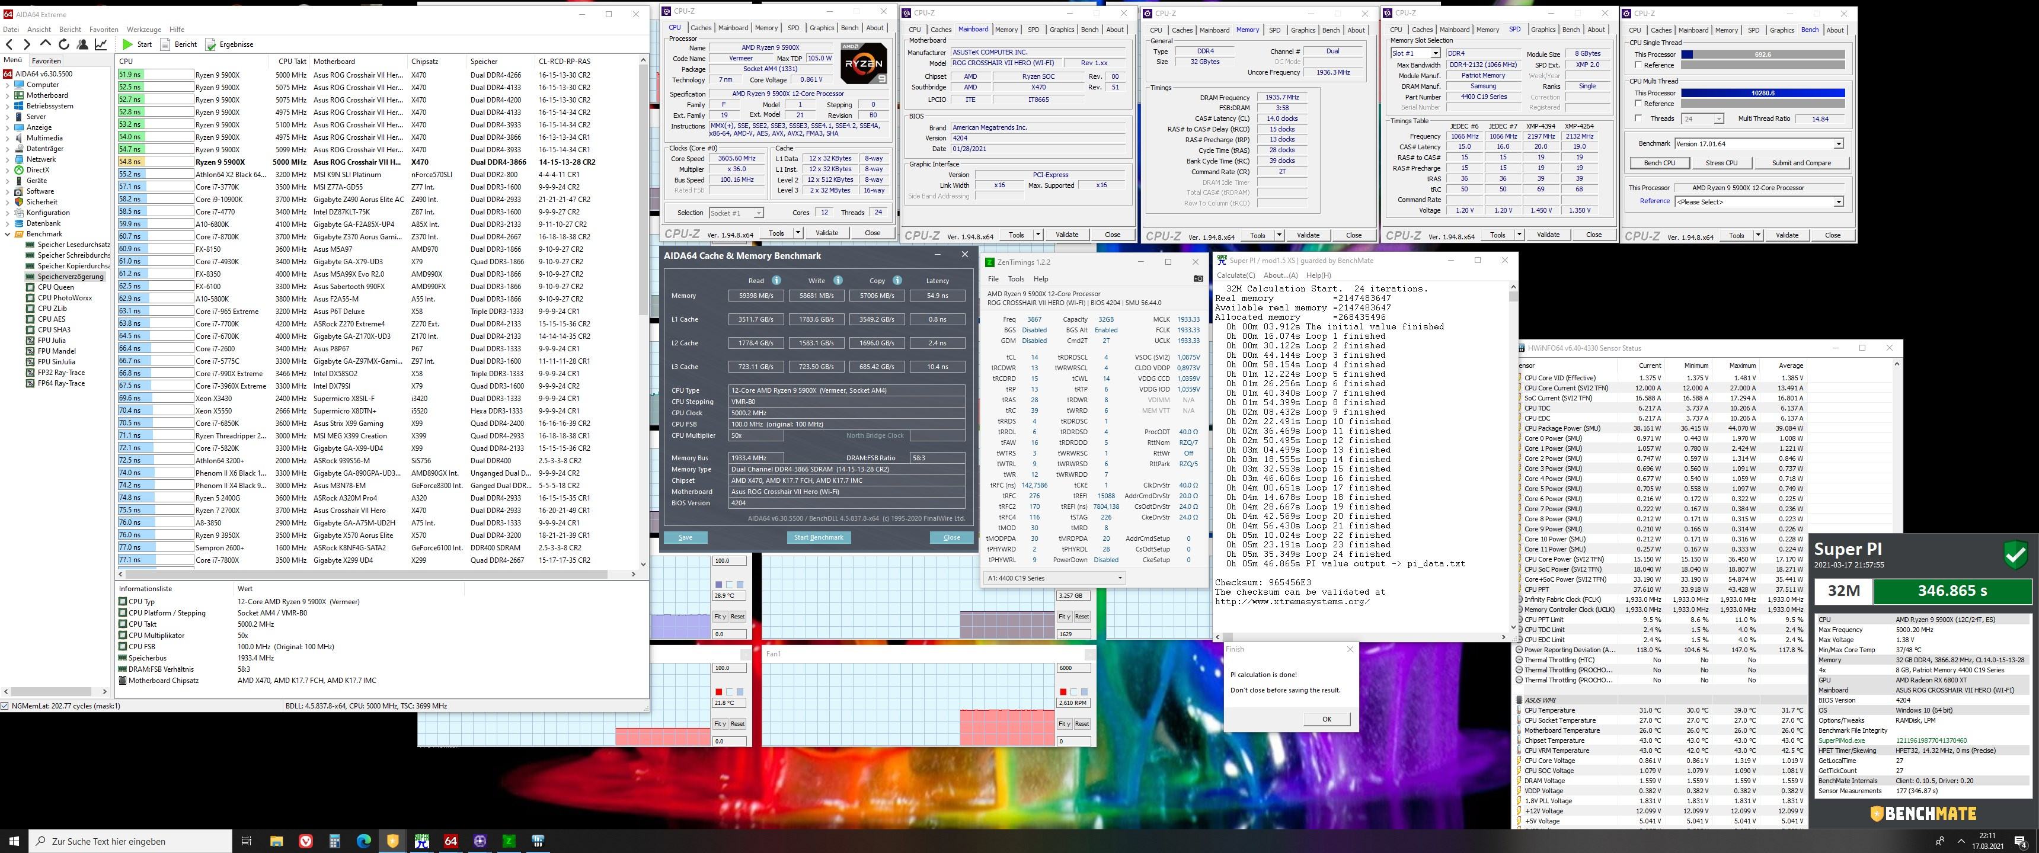Screen dimensions: 2039x853
Task: Open Vivaldi browser from taskbar
Action: (x=305, y=841)
